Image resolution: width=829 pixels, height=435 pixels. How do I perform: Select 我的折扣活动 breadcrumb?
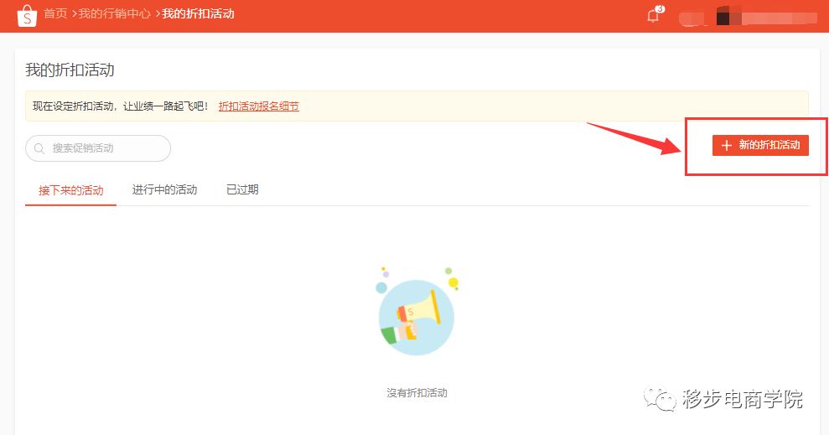coord(199,13)
